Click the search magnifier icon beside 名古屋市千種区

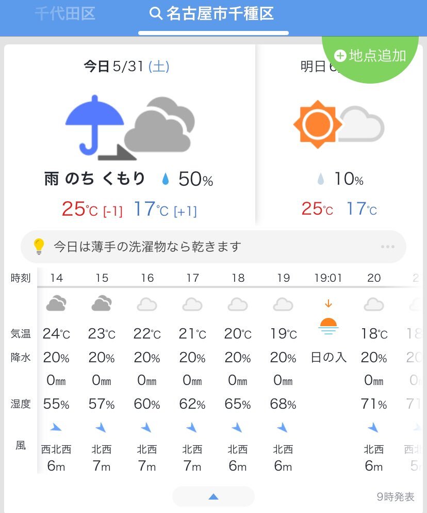click(x=156, y=13)
